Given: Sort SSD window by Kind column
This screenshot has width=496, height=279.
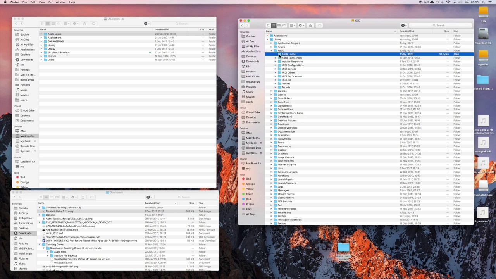Looking at the screenshot, I should coord(463,31).
